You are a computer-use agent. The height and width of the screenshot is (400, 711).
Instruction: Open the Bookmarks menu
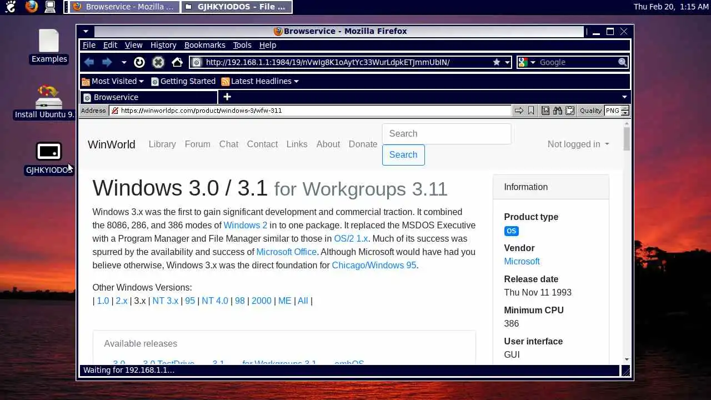pos(205,45)
